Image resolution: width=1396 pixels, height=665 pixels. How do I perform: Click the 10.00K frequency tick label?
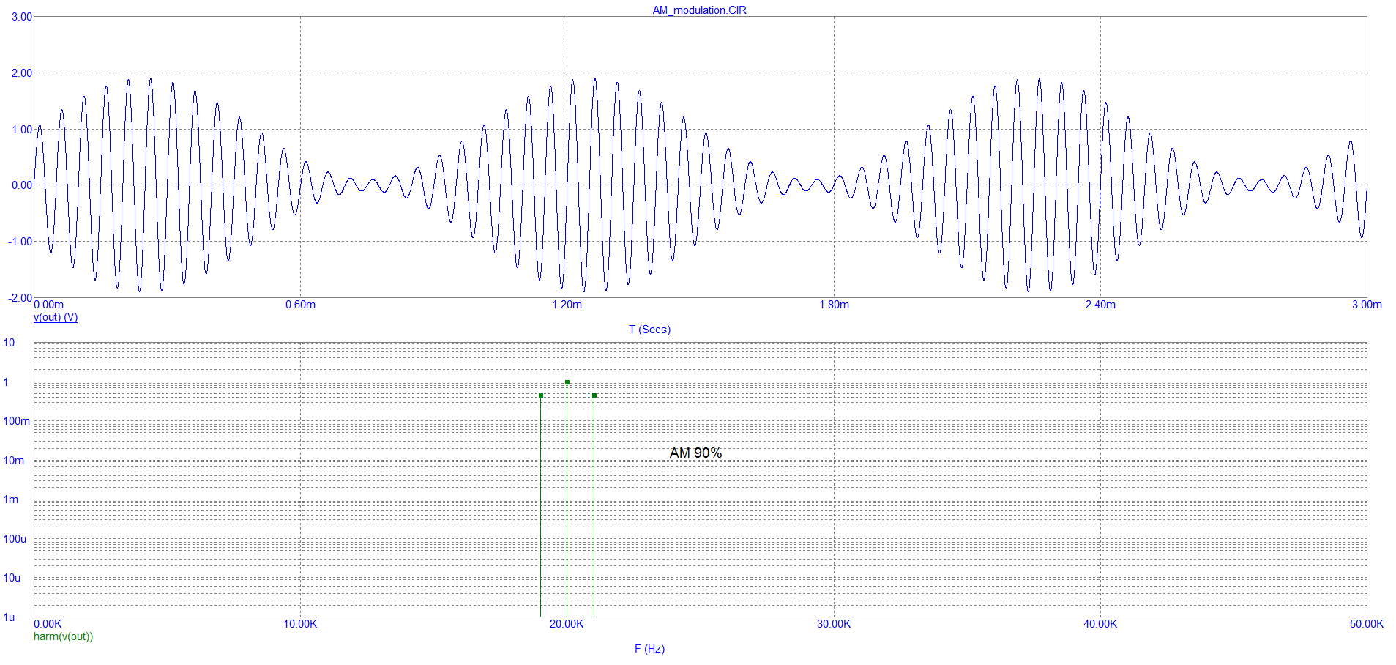(x=300, y=624)
